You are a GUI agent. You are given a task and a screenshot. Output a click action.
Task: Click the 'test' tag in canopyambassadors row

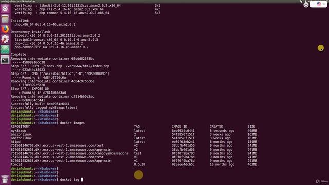[138, 153]
